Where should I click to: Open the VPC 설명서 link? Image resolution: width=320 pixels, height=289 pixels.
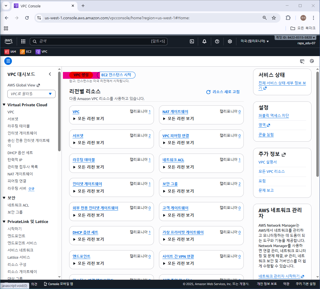[x=268, y=162]
